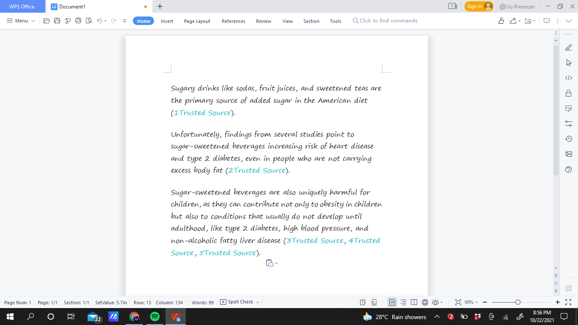Expand the paste options dropdown below the text
Image resolution: width=578 pixels, height=325 pixels.
pos(277,263)
